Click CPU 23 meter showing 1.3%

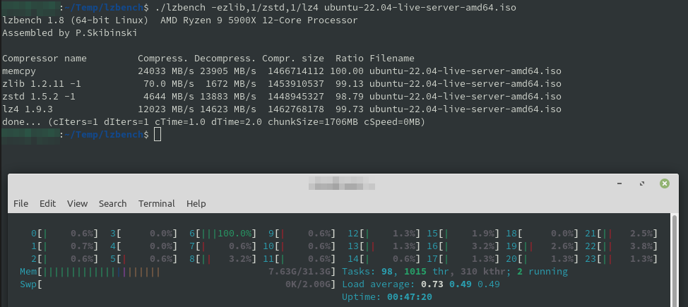pyautogui.click(x=622, y=259)
